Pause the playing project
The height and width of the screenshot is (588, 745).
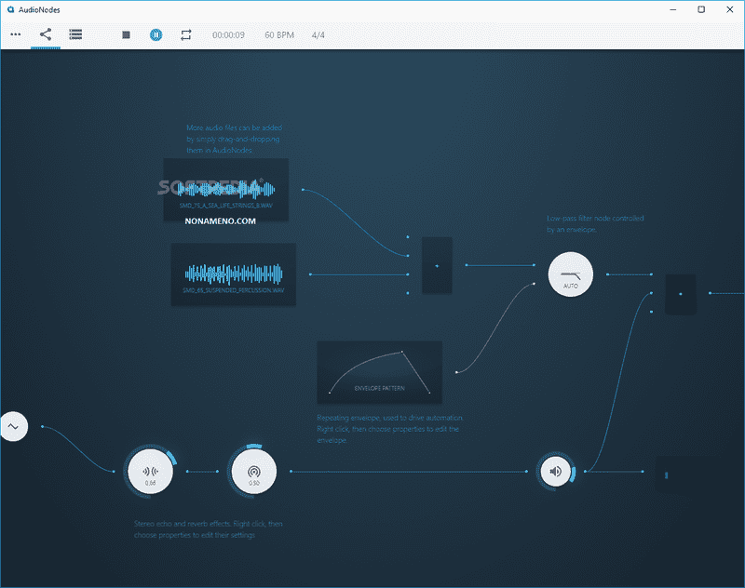[156, 34]
